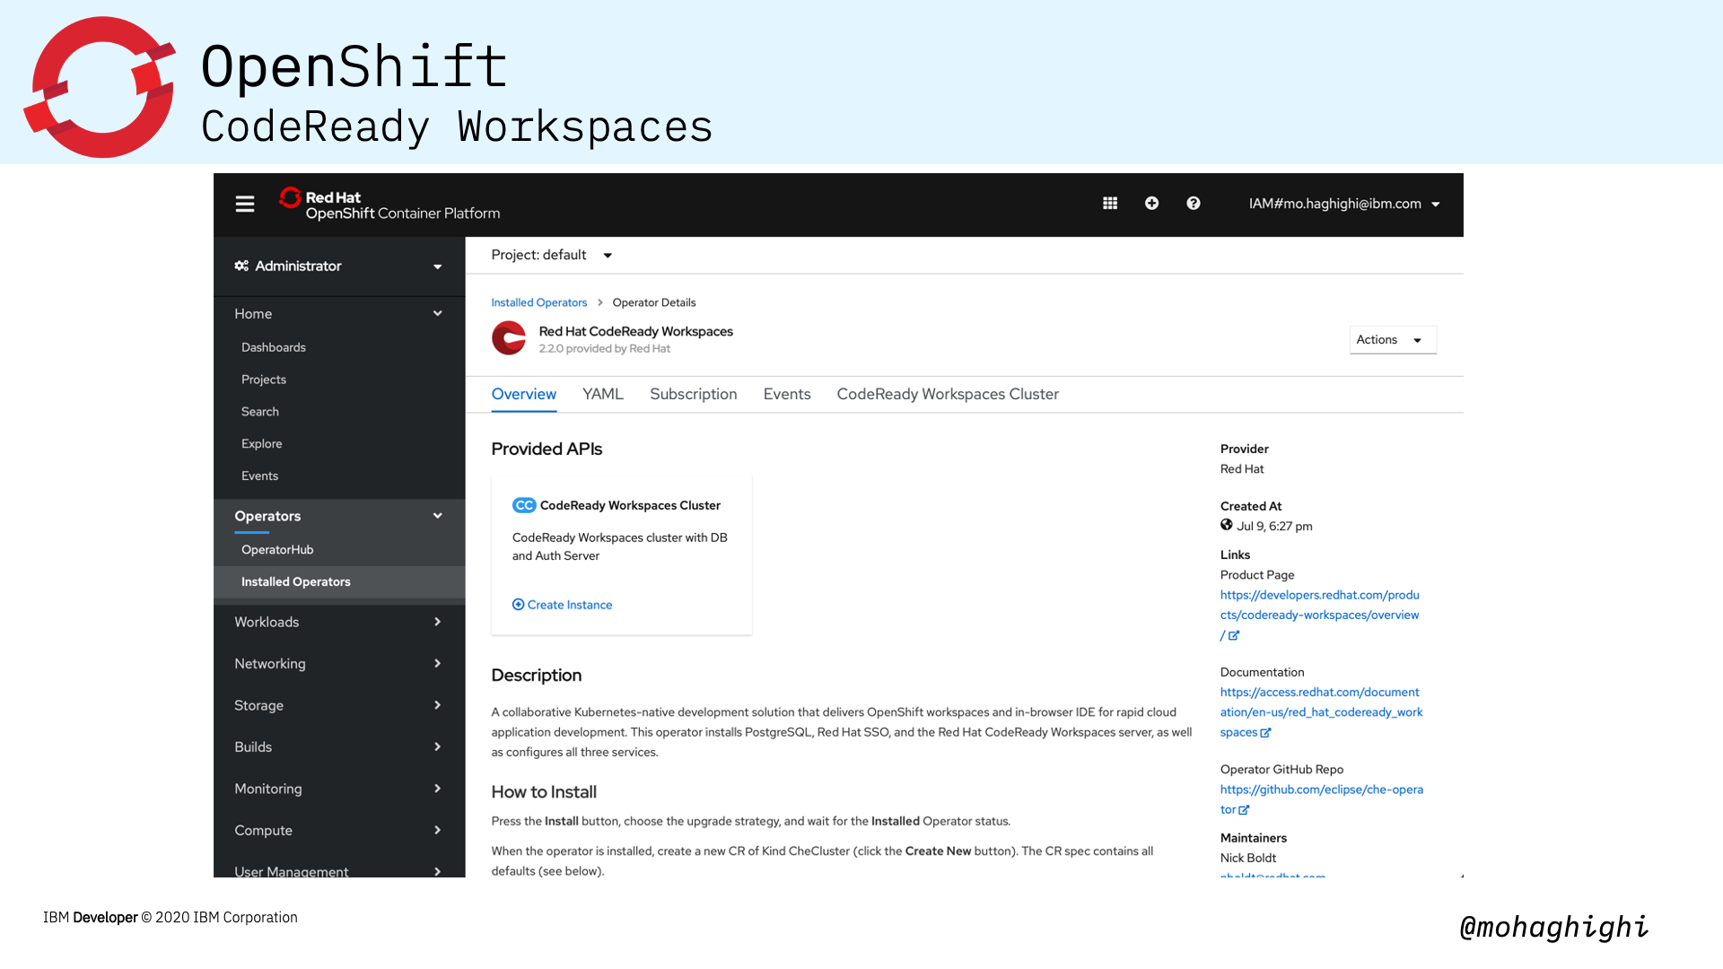1723x969 pixels.
Task: Expand the Monitoring section
Action: tap(339, 790)
